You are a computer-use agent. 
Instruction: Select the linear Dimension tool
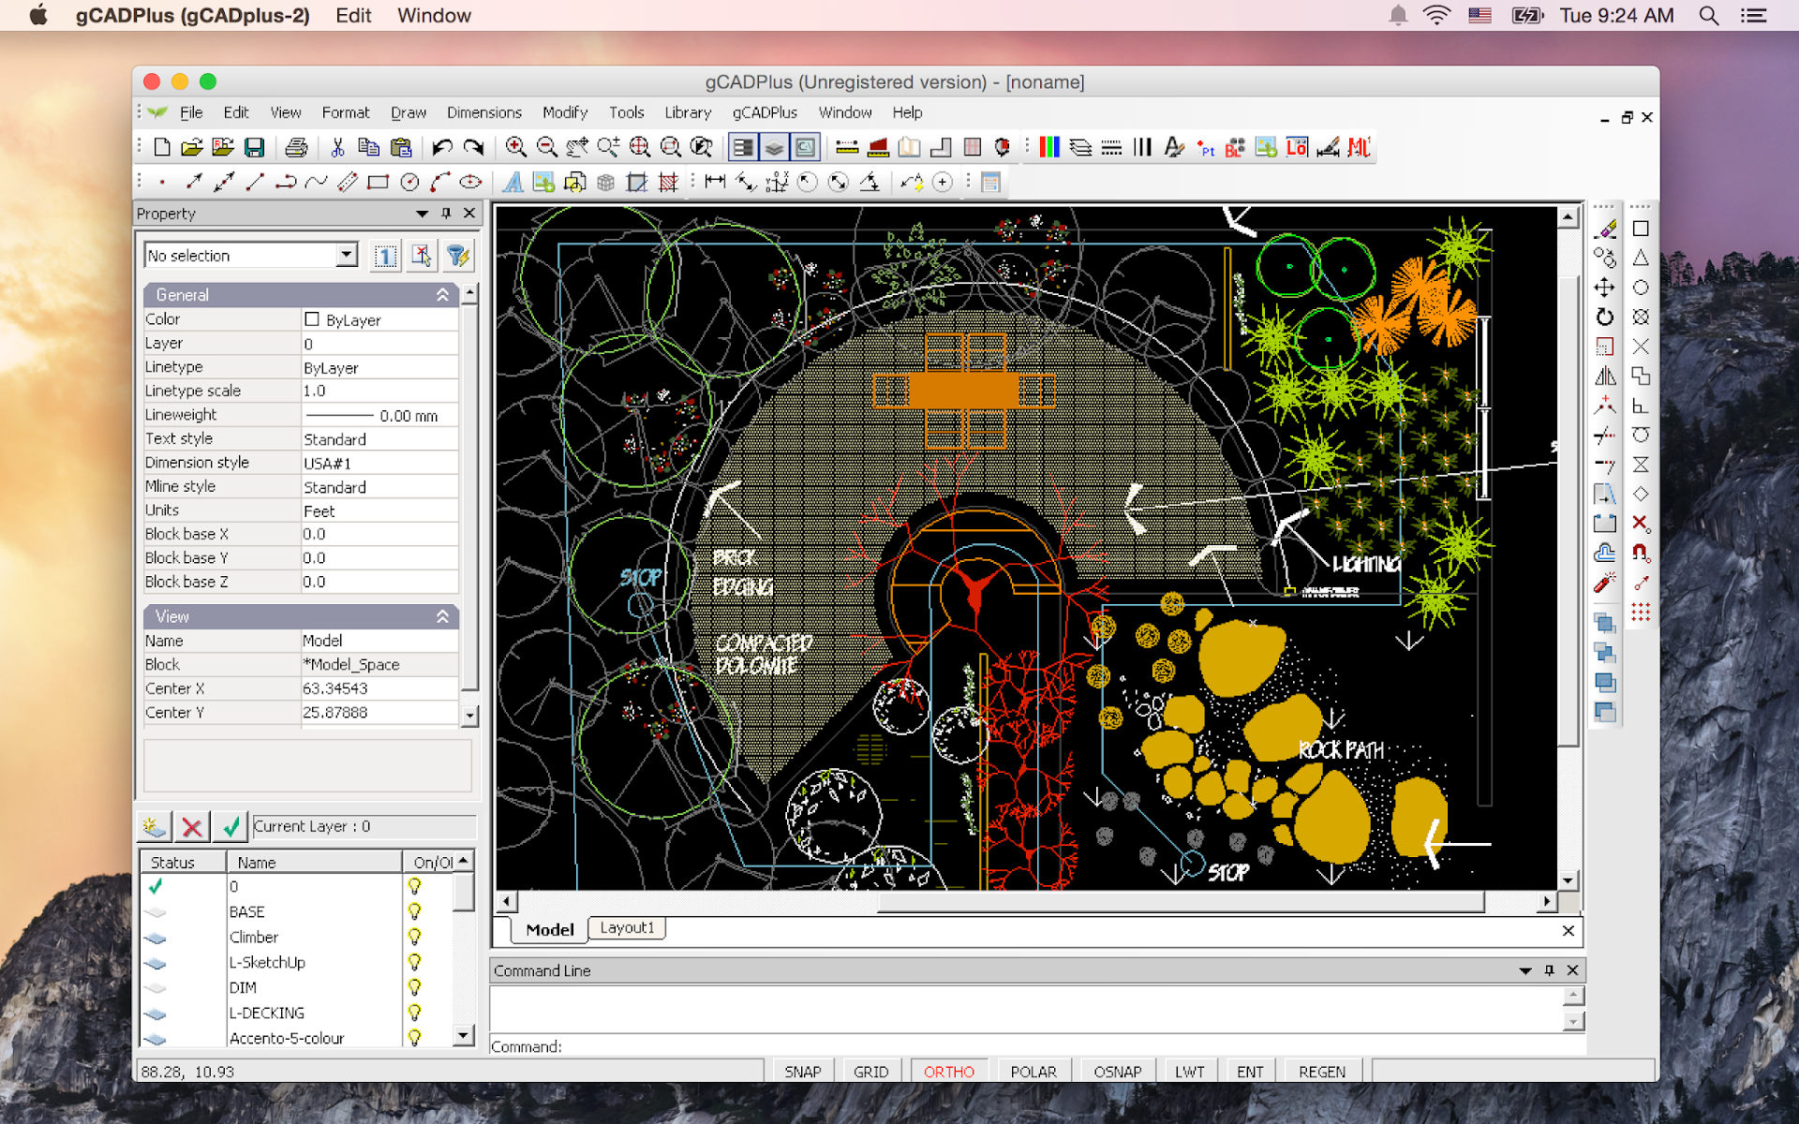[x=715, y=183]
